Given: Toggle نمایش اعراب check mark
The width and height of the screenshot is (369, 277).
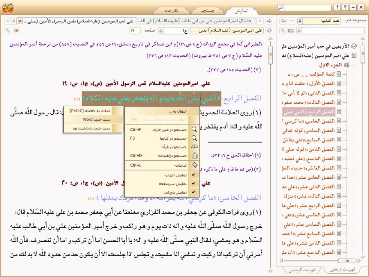Looking at the screenshot, I should (193, 175).
